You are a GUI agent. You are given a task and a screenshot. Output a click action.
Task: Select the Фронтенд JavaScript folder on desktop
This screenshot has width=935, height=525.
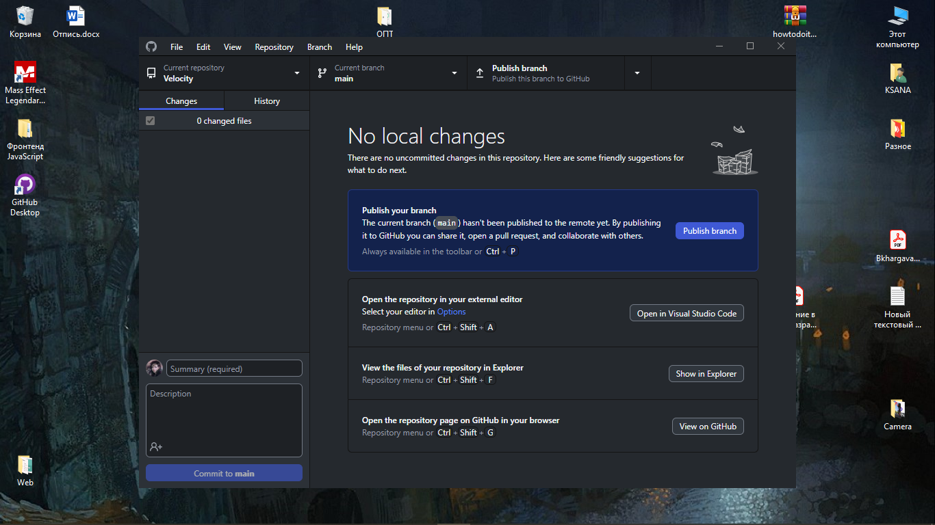pos(25,139)
